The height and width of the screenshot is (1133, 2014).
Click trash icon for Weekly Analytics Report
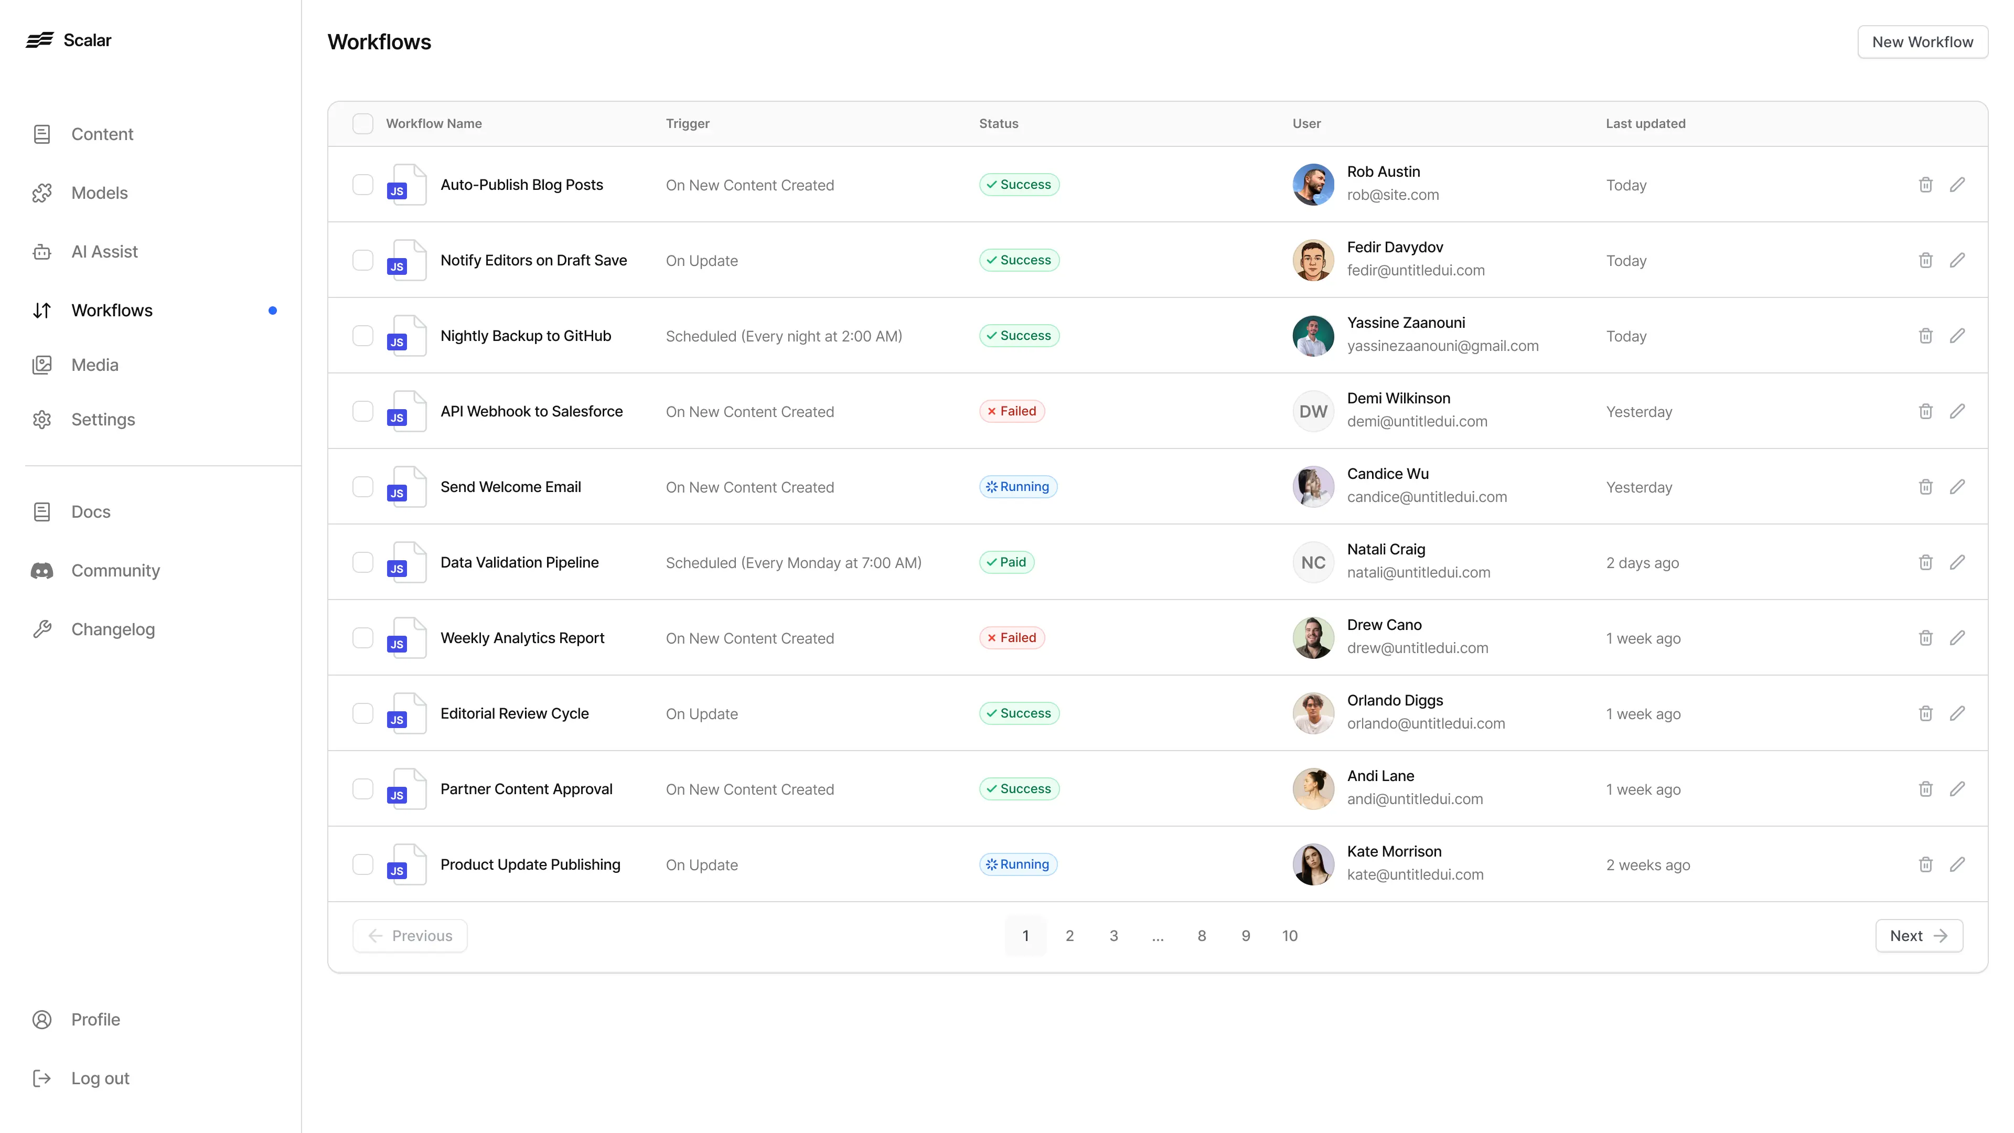coord(1925,638)
